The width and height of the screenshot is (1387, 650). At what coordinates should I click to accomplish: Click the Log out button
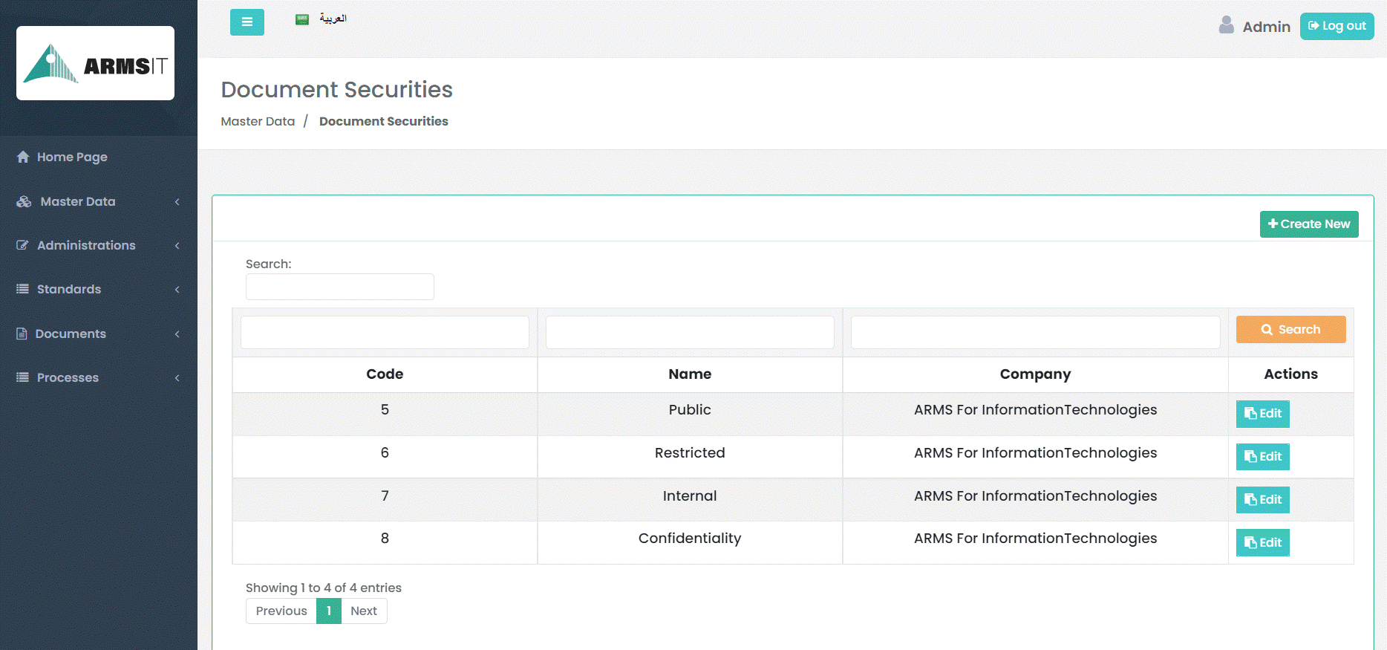point(1337,26)
